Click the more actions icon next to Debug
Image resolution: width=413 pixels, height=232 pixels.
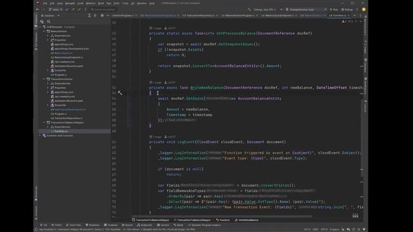click(x=357, y=10)
